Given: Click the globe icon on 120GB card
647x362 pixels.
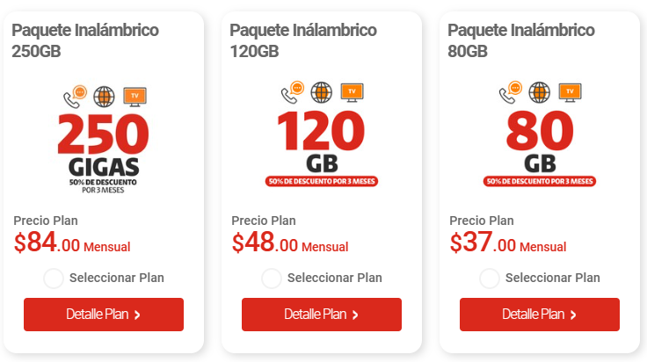Looking at the screenshot, I should (x=322, y=92).
